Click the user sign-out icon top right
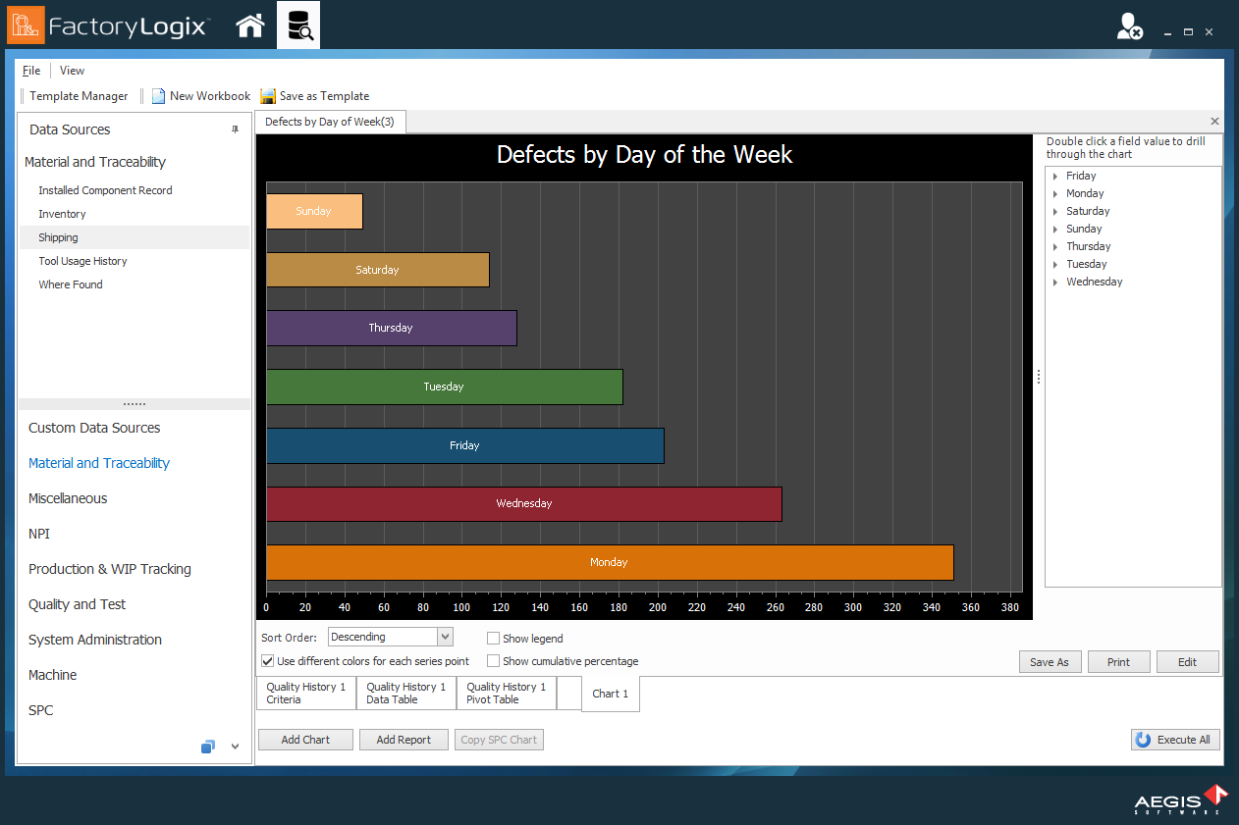The width and height of the screenshot is (1239, 825). [1129, 25]
